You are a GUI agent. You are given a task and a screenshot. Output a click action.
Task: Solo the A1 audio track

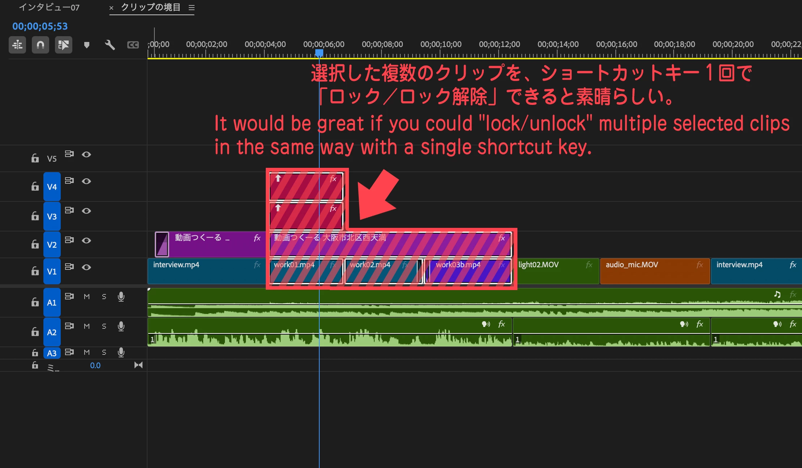click(x=104, y=297)
